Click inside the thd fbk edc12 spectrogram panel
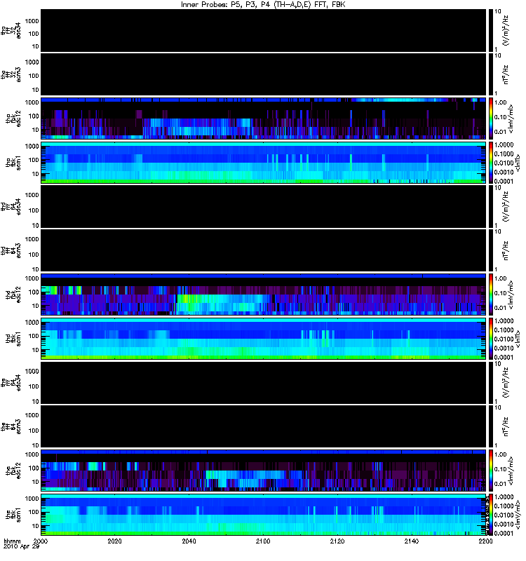Image resolution: width=526 pixels, height=561 pixels. (263, 294)
